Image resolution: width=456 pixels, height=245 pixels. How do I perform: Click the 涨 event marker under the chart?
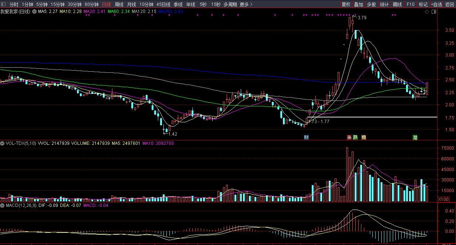[x=349, y=137]
